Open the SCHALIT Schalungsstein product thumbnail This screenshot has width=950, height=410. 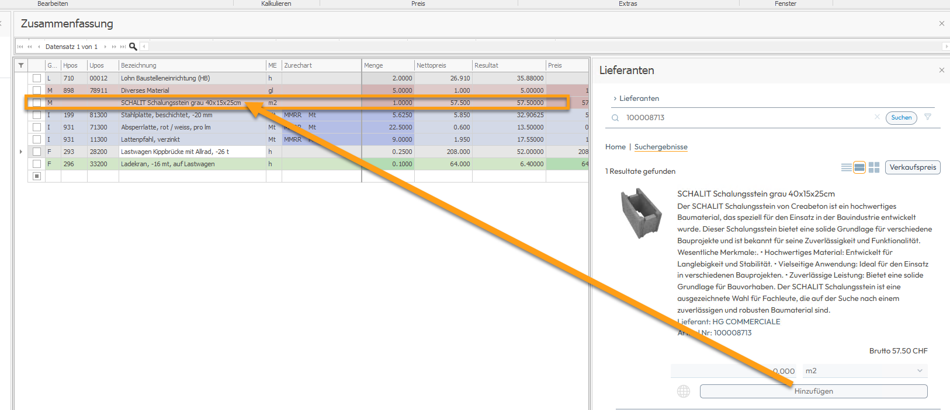pyautogui.click(x=641, y=213)
